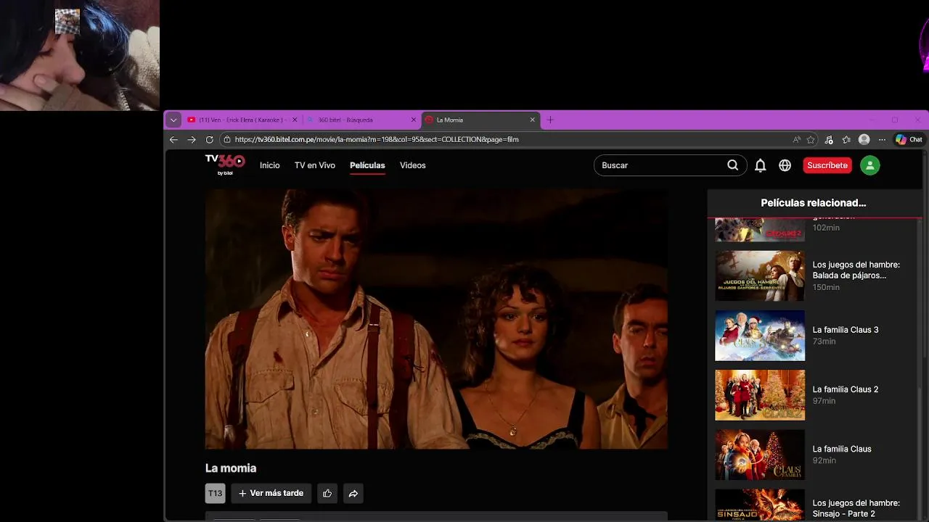Open Sinsajo - Parte 2 thumbnail
The width and height of the screenshot is (929, 522).
pos(760,505)
